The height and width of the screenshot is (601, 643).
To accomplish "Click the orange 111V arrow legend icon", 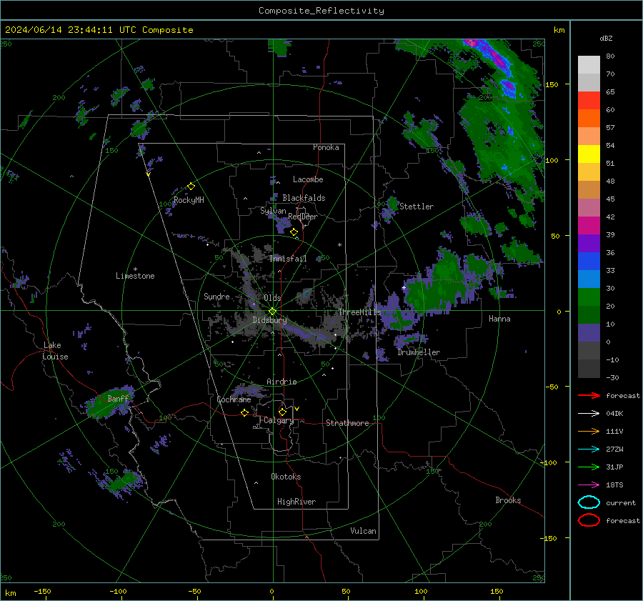I will [589, 431].
